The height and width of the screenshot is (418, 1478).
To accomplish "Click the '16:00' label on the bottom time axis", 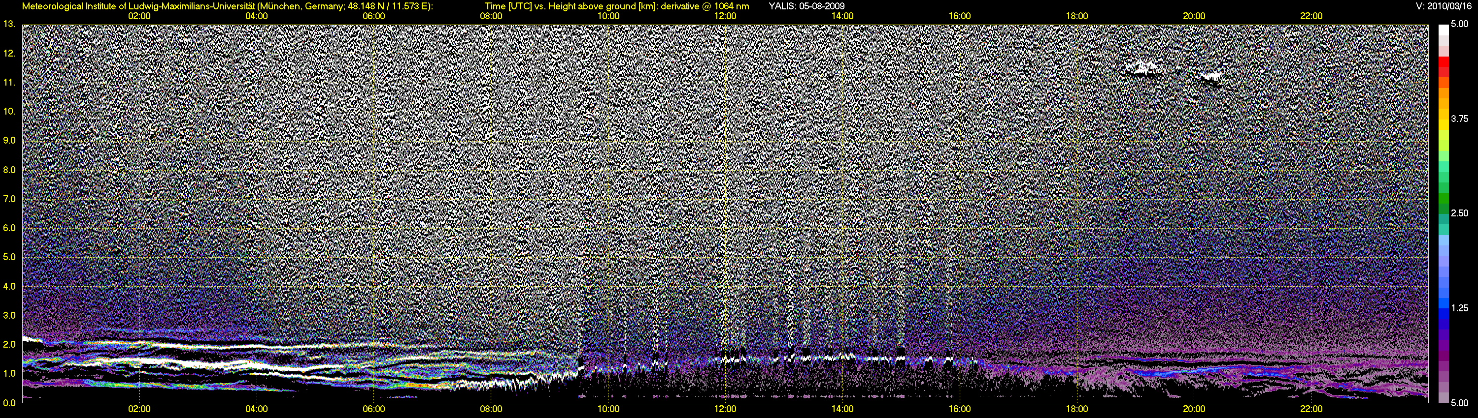I will pyautogui.click(x=960, y=409).
